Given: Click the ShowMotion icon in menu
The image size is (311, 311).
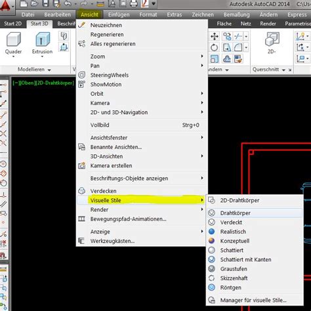Looking at the screenshot, I should (82, 84).
